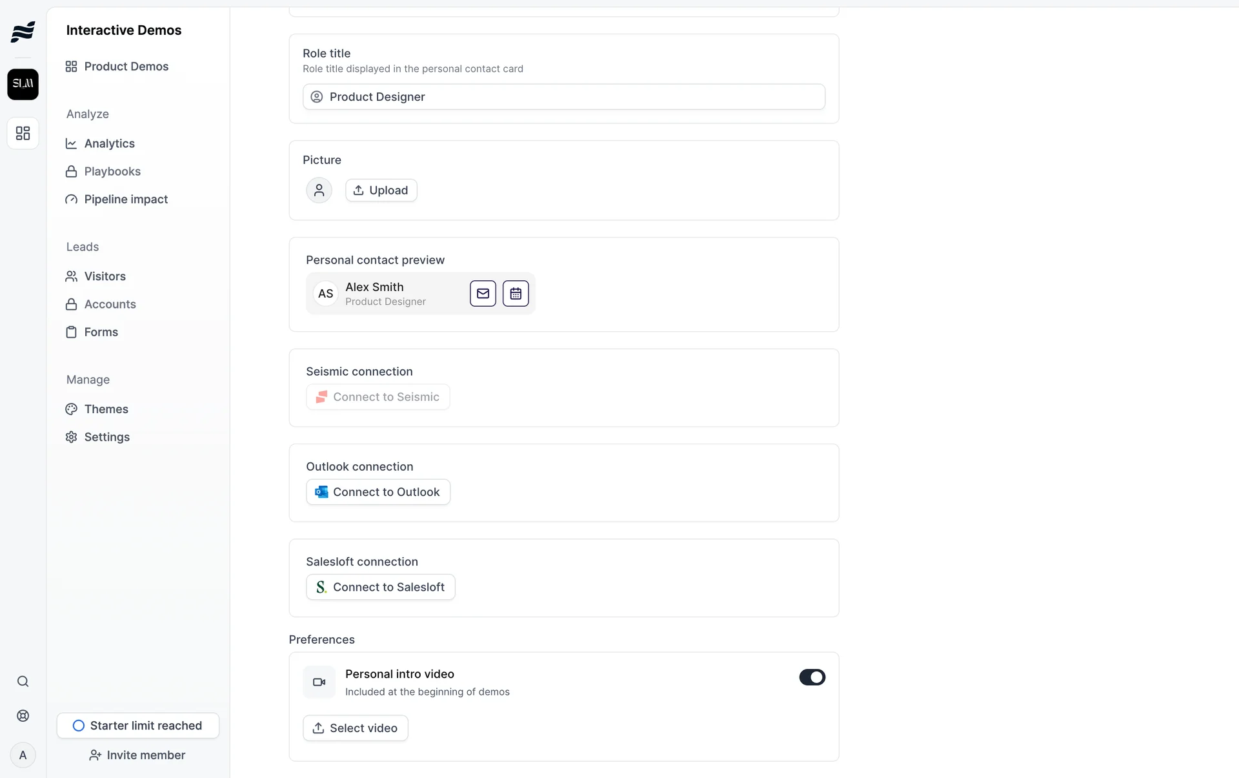
Task: Toggle off Personal intro video
Action: point(812,677)
